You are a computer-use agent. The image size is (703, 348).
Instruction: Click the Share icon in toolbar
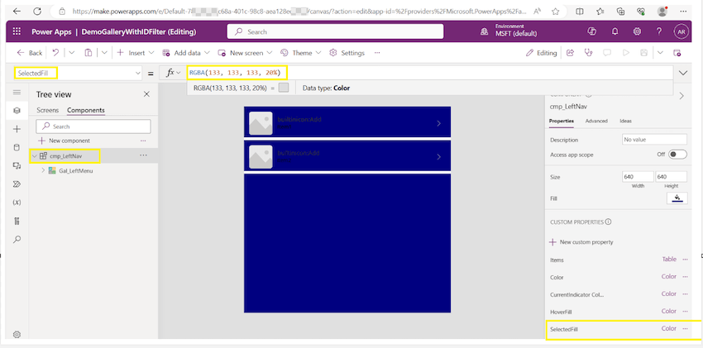(x=571, y=52)
